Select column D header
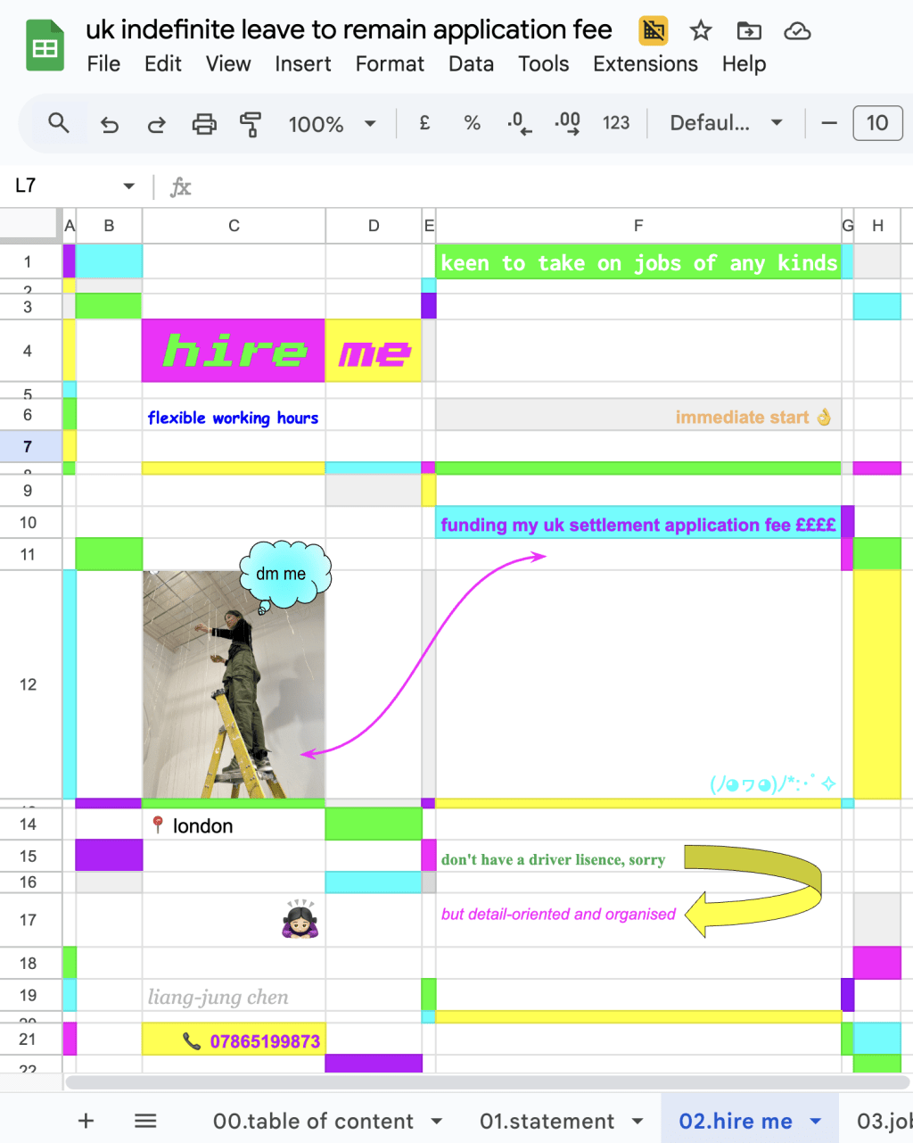Viewport: 913px width, 1143px height. point(374,226)
